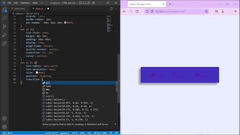
Task: Open the Customize Layout icon
Action: [x=93, y=3]
